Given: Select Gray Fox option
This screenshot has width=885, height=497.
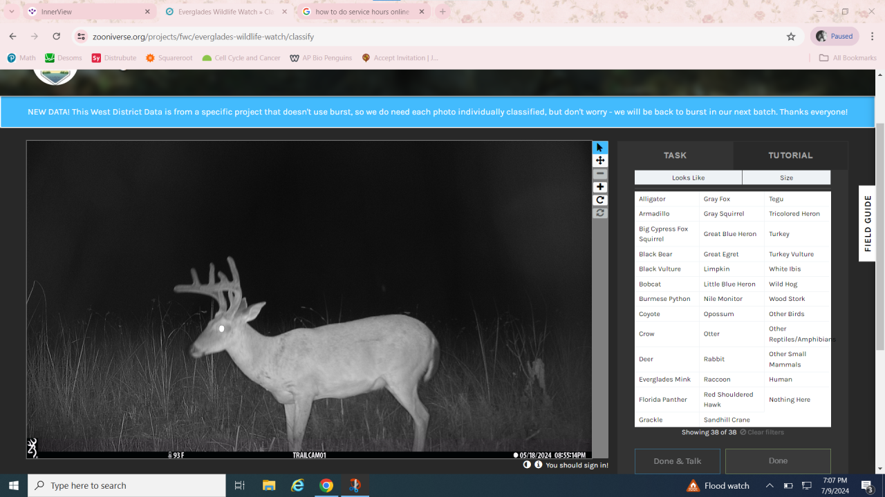Looking at the screenshot, I should 732,199.
